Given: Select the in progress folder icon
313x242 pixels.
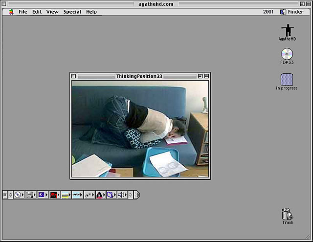Looking at the screenshot, I should click(287, 82).
